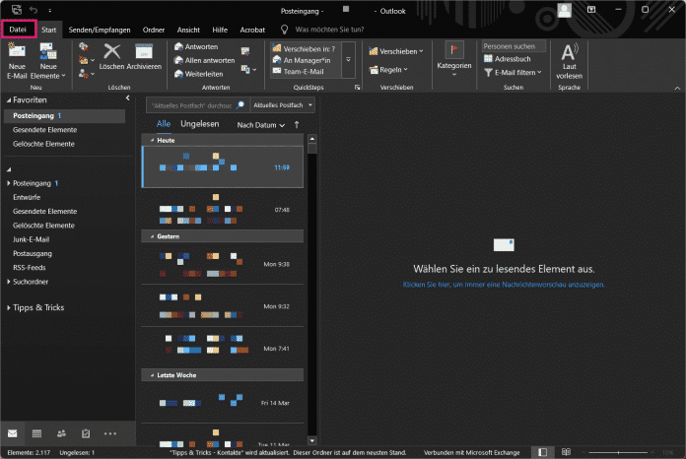Click the Kategorien flag icon

[x=454, y=49]
